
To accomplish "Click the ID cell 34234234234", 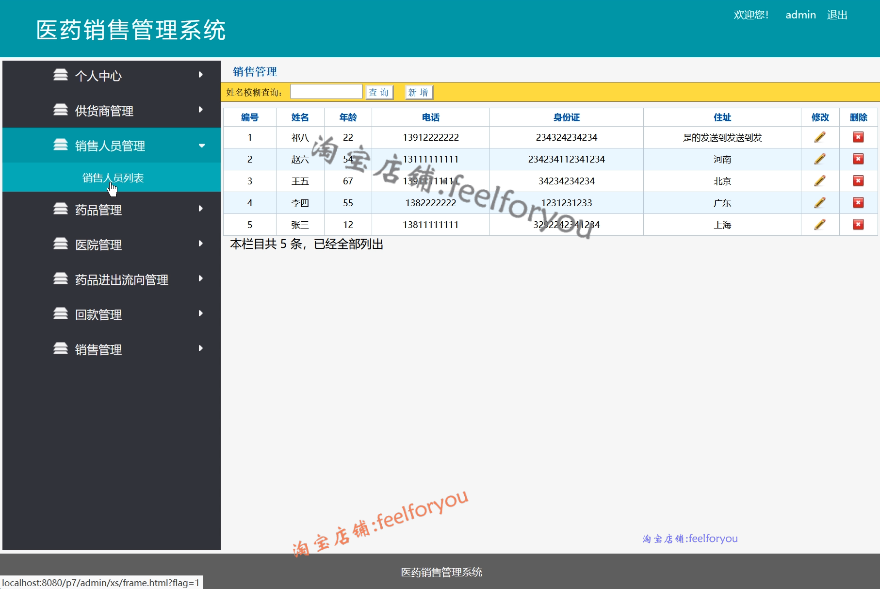I will coord(567,181).
